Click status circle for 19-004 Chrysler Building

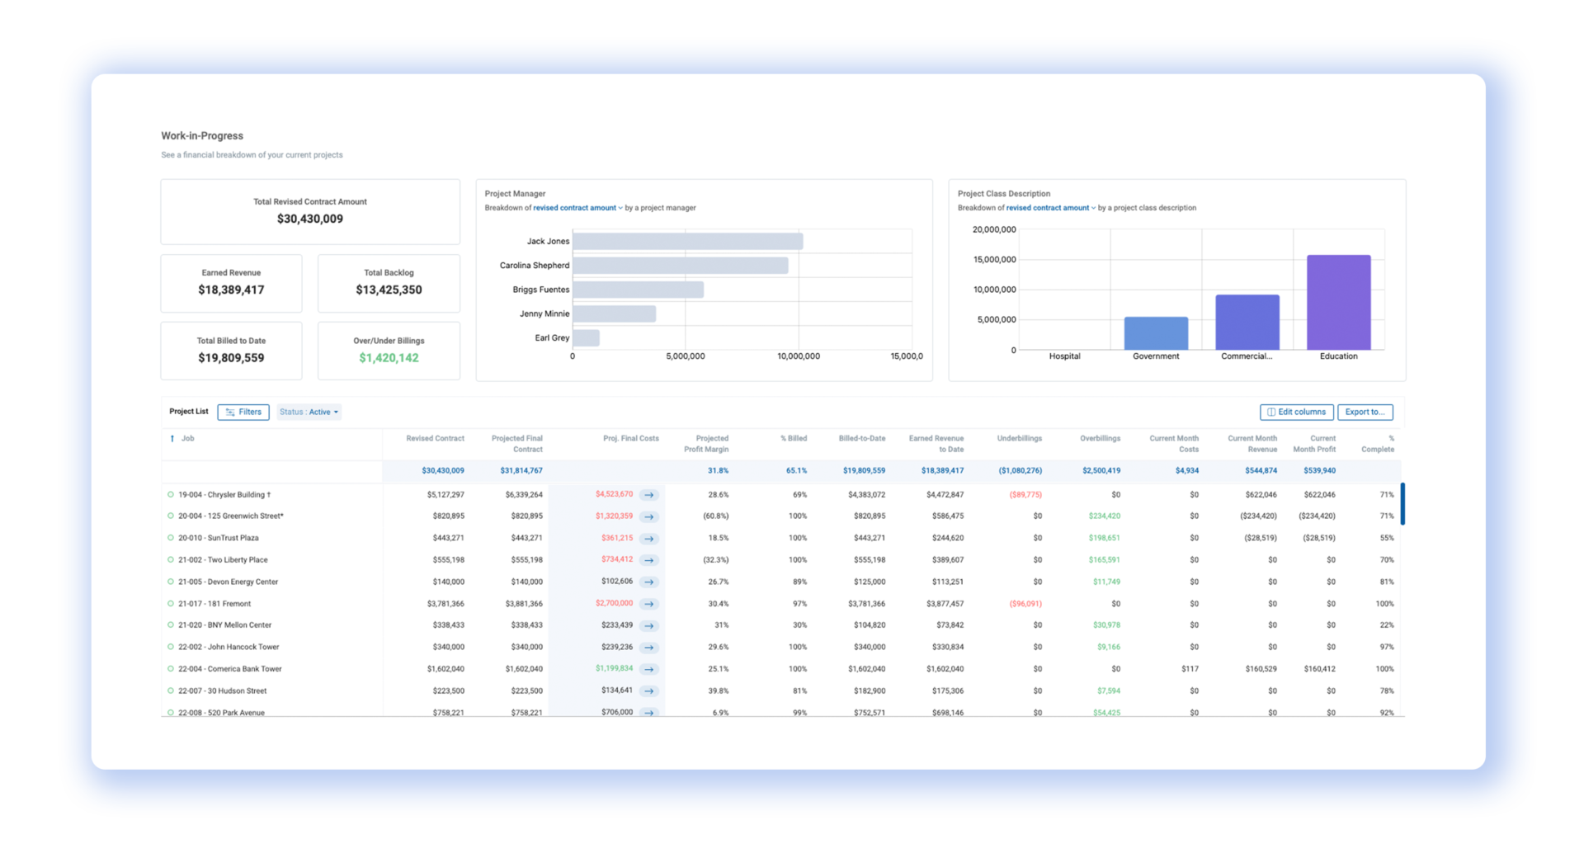tap(171, 495)
